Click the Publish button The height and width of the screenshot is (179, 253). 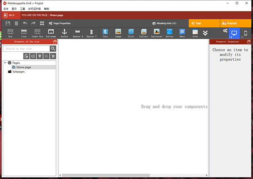[x=229, y=23]
